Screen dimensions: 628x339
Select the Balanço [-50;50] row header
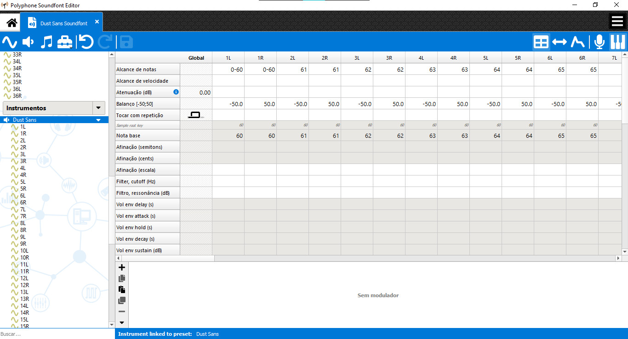[148, 104]
